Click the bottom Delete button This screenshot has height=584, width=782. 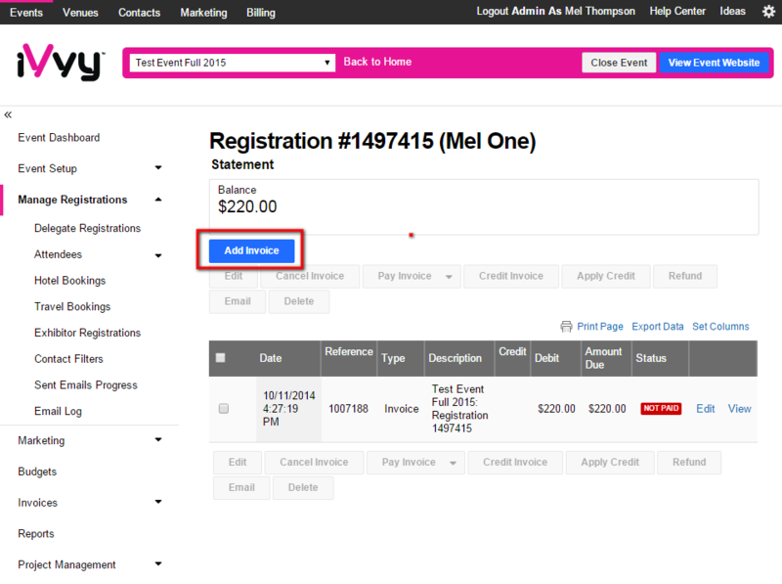pyautogui.click(x=303, y=488)
